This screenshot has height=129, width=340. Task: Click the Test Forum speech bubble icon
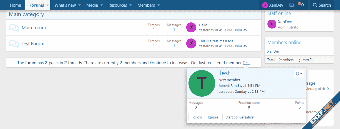[x=14, y=44]
